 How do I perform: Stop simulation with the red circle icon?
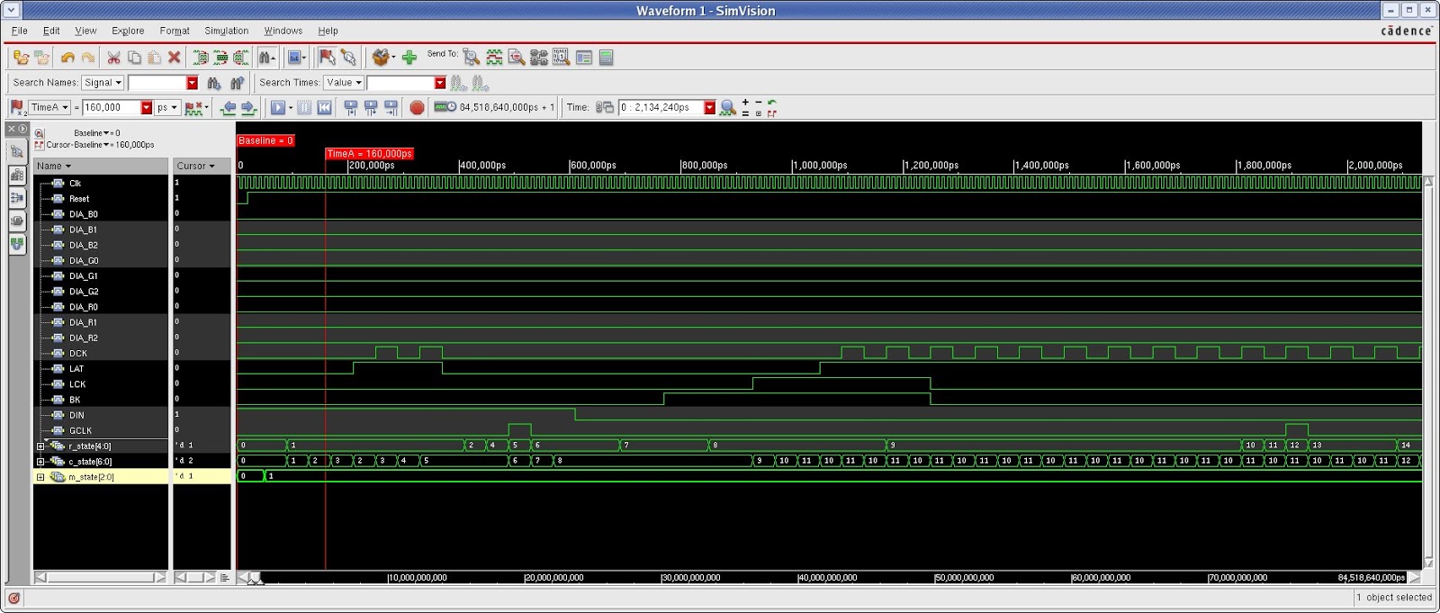[417, 108]
